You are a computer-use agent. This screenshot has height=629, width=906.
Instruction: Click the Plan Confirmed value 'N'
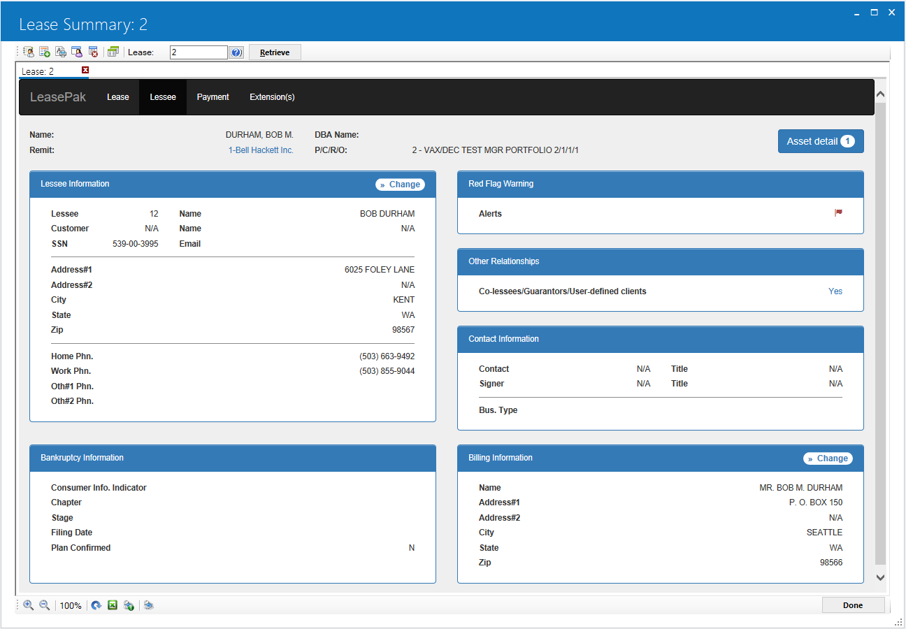point(412,548)
